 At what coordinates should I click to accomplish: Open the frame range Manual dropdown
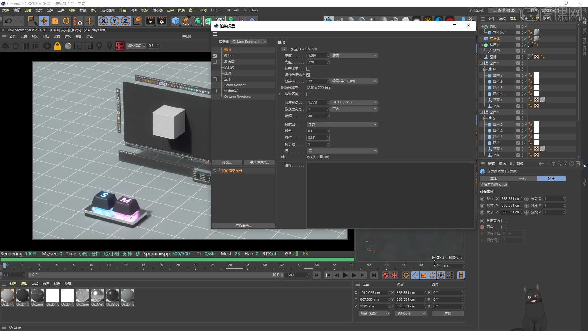pyautogui.click(x=342, y=124)
